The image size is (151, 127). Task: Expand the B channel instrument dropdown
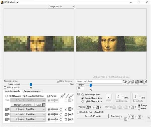pyautogui.click(x=44, y=119)
